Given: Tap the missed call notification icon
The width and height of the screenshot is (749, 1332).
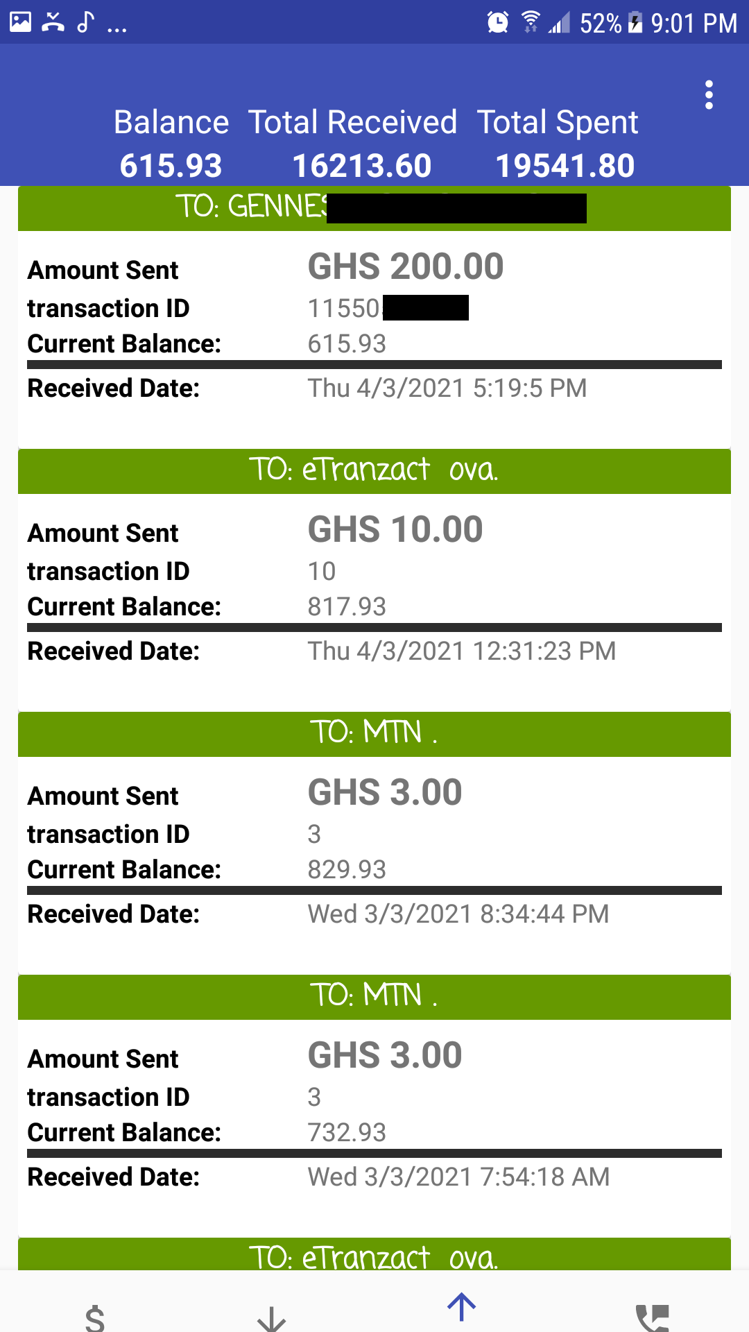Looking at the screenshot, I should [53, 23].
